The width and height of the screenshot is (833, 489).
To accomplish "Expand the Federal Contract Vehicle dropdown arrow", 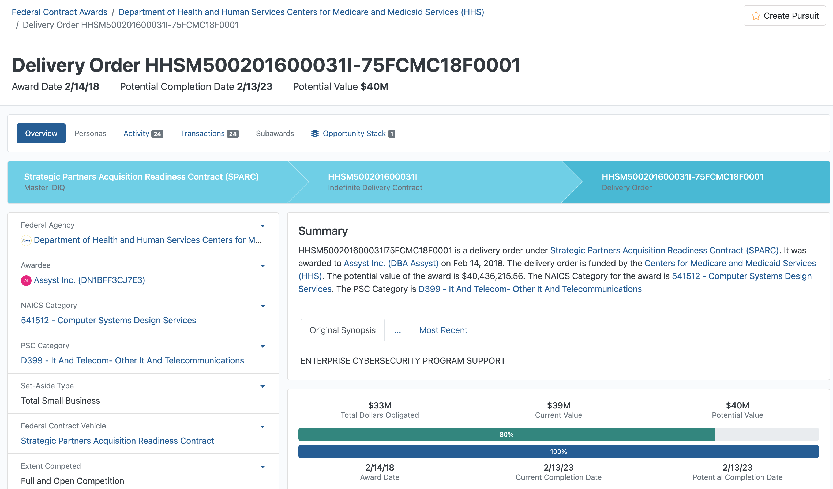I will 262,427.
